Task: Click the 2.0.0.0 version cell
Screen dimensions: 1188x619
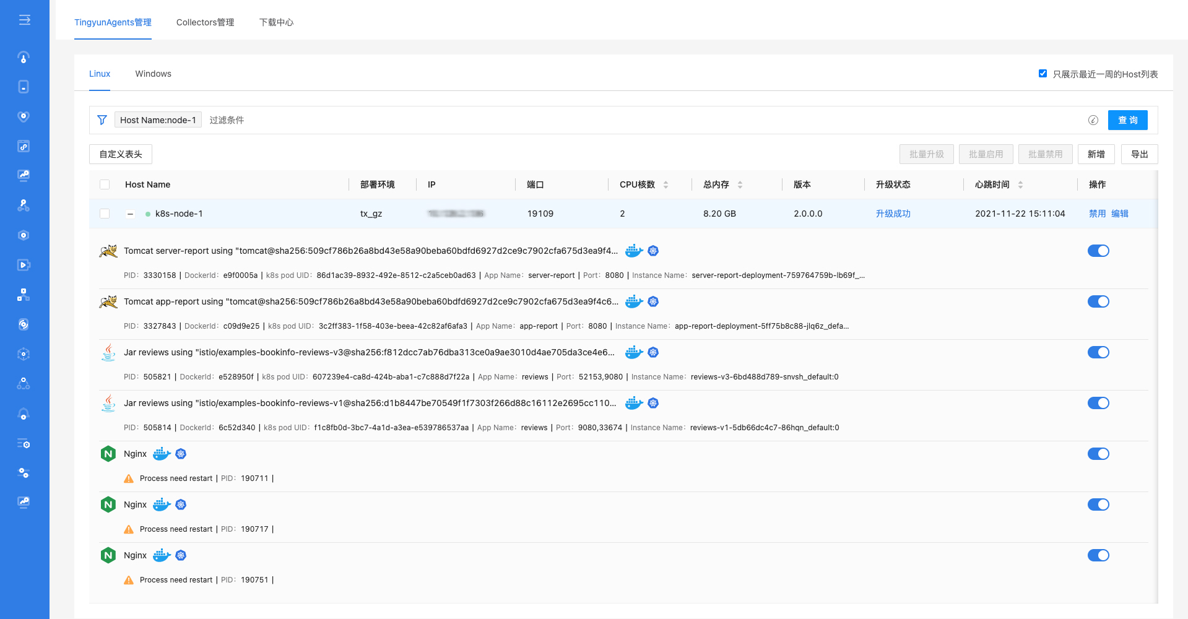Action: click(808, 214)
